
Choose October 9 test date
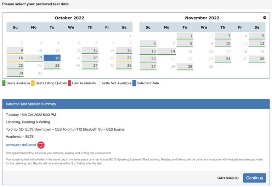tap(15, 50)
